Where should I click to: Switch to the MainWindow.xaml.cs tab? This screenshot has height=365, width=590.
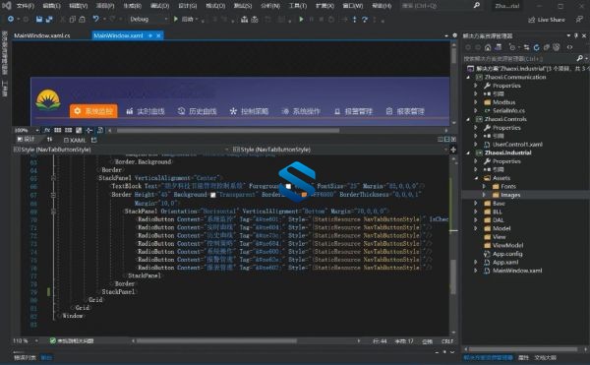(x=41, y=35)
